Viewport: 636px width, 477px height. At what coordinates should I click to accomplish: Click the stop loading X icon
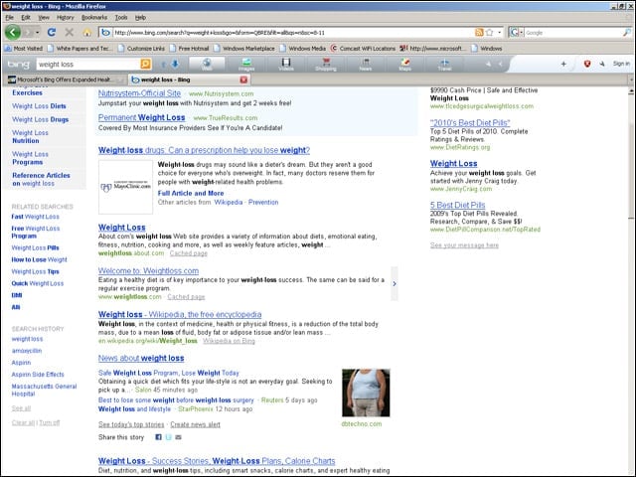tap(70, 32)
